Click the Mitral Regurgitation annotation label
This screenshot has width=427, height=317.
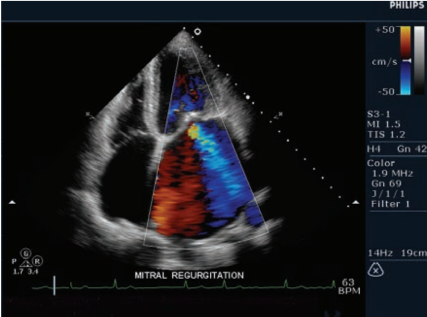coord(189,276)
